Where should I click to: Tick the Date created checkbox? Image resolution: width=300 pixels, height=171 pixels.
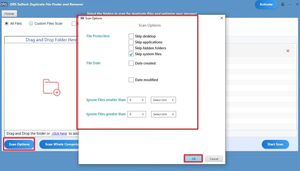131,63
